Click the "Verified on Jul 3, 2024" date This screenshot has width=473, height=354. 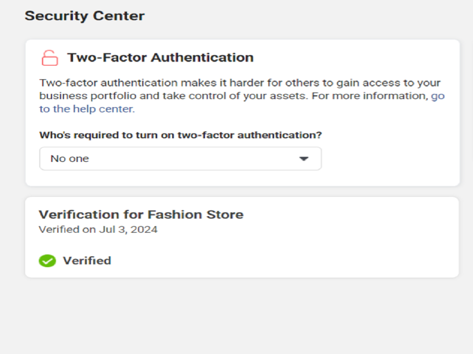(98, 230)
